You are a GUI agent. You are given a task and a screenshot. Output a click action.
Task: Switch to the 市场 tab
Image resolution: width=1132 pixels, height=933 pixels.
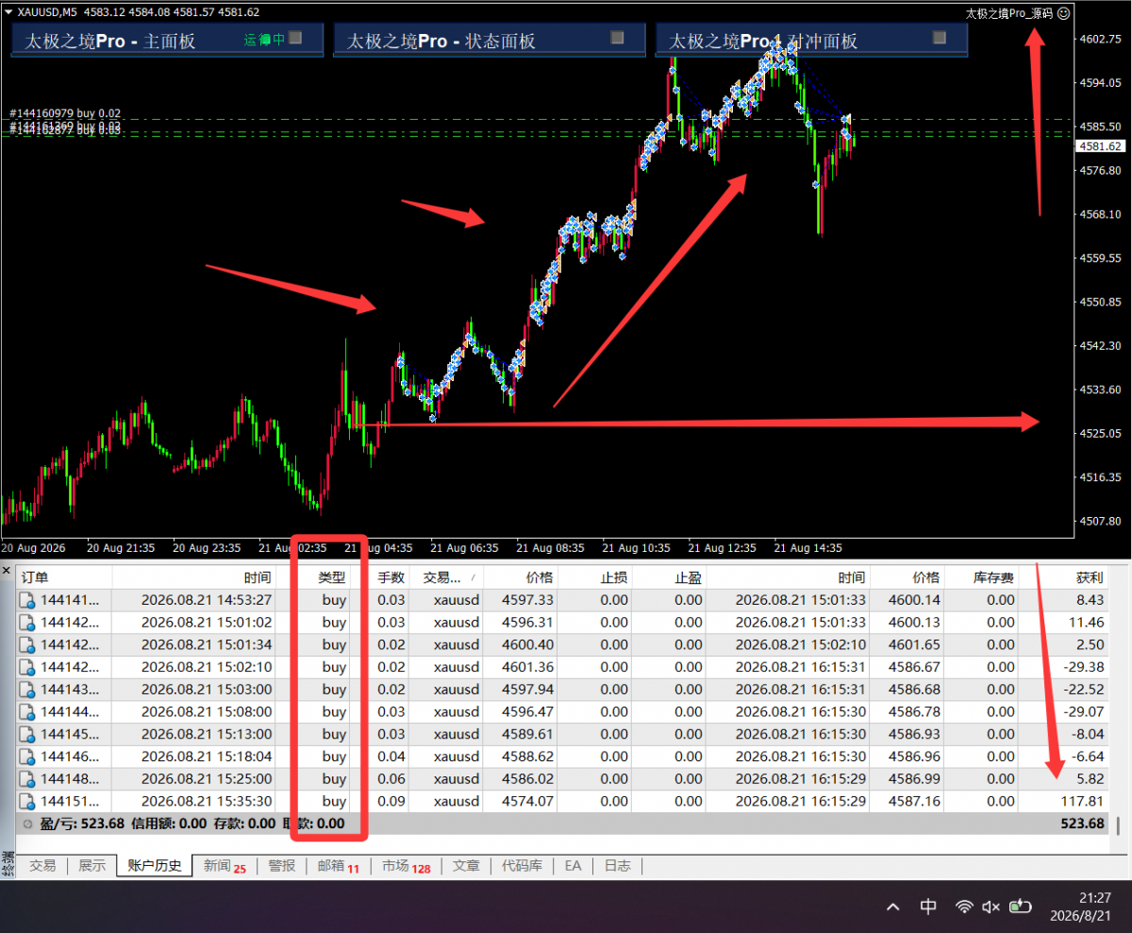click(x=406, y=865)
